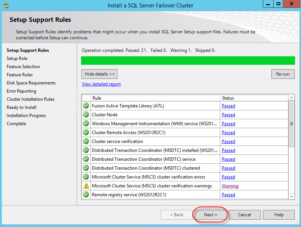Proceed by clicking the Next button

tap(210, 214)
